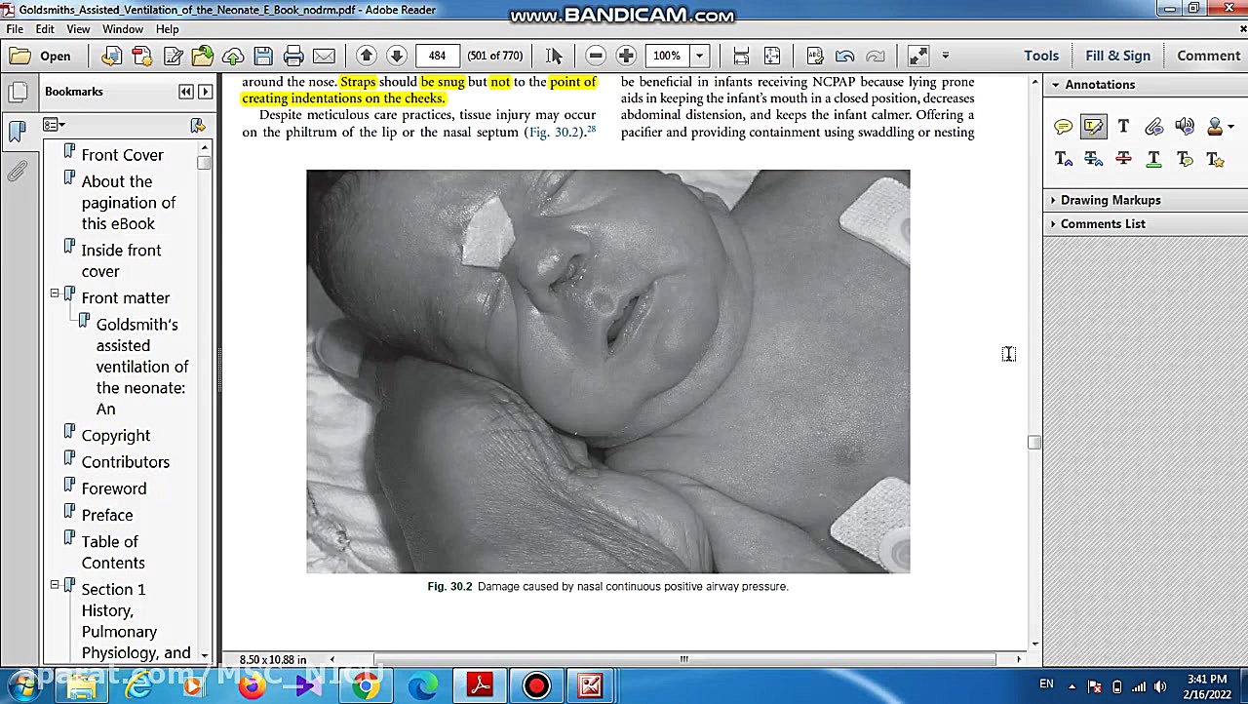Open the Table of Contents bookmark
This screenshot has height=704, width=1248.
pyautogui.click(x=111, y=552)
